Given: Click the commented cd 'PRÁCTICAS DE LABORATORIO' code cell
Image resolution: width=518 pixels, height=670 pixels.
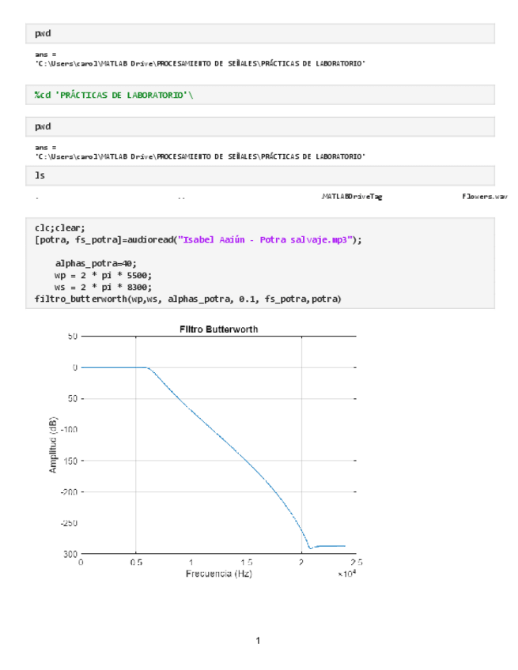Looking at the screenshot, I should pos(114,96).
